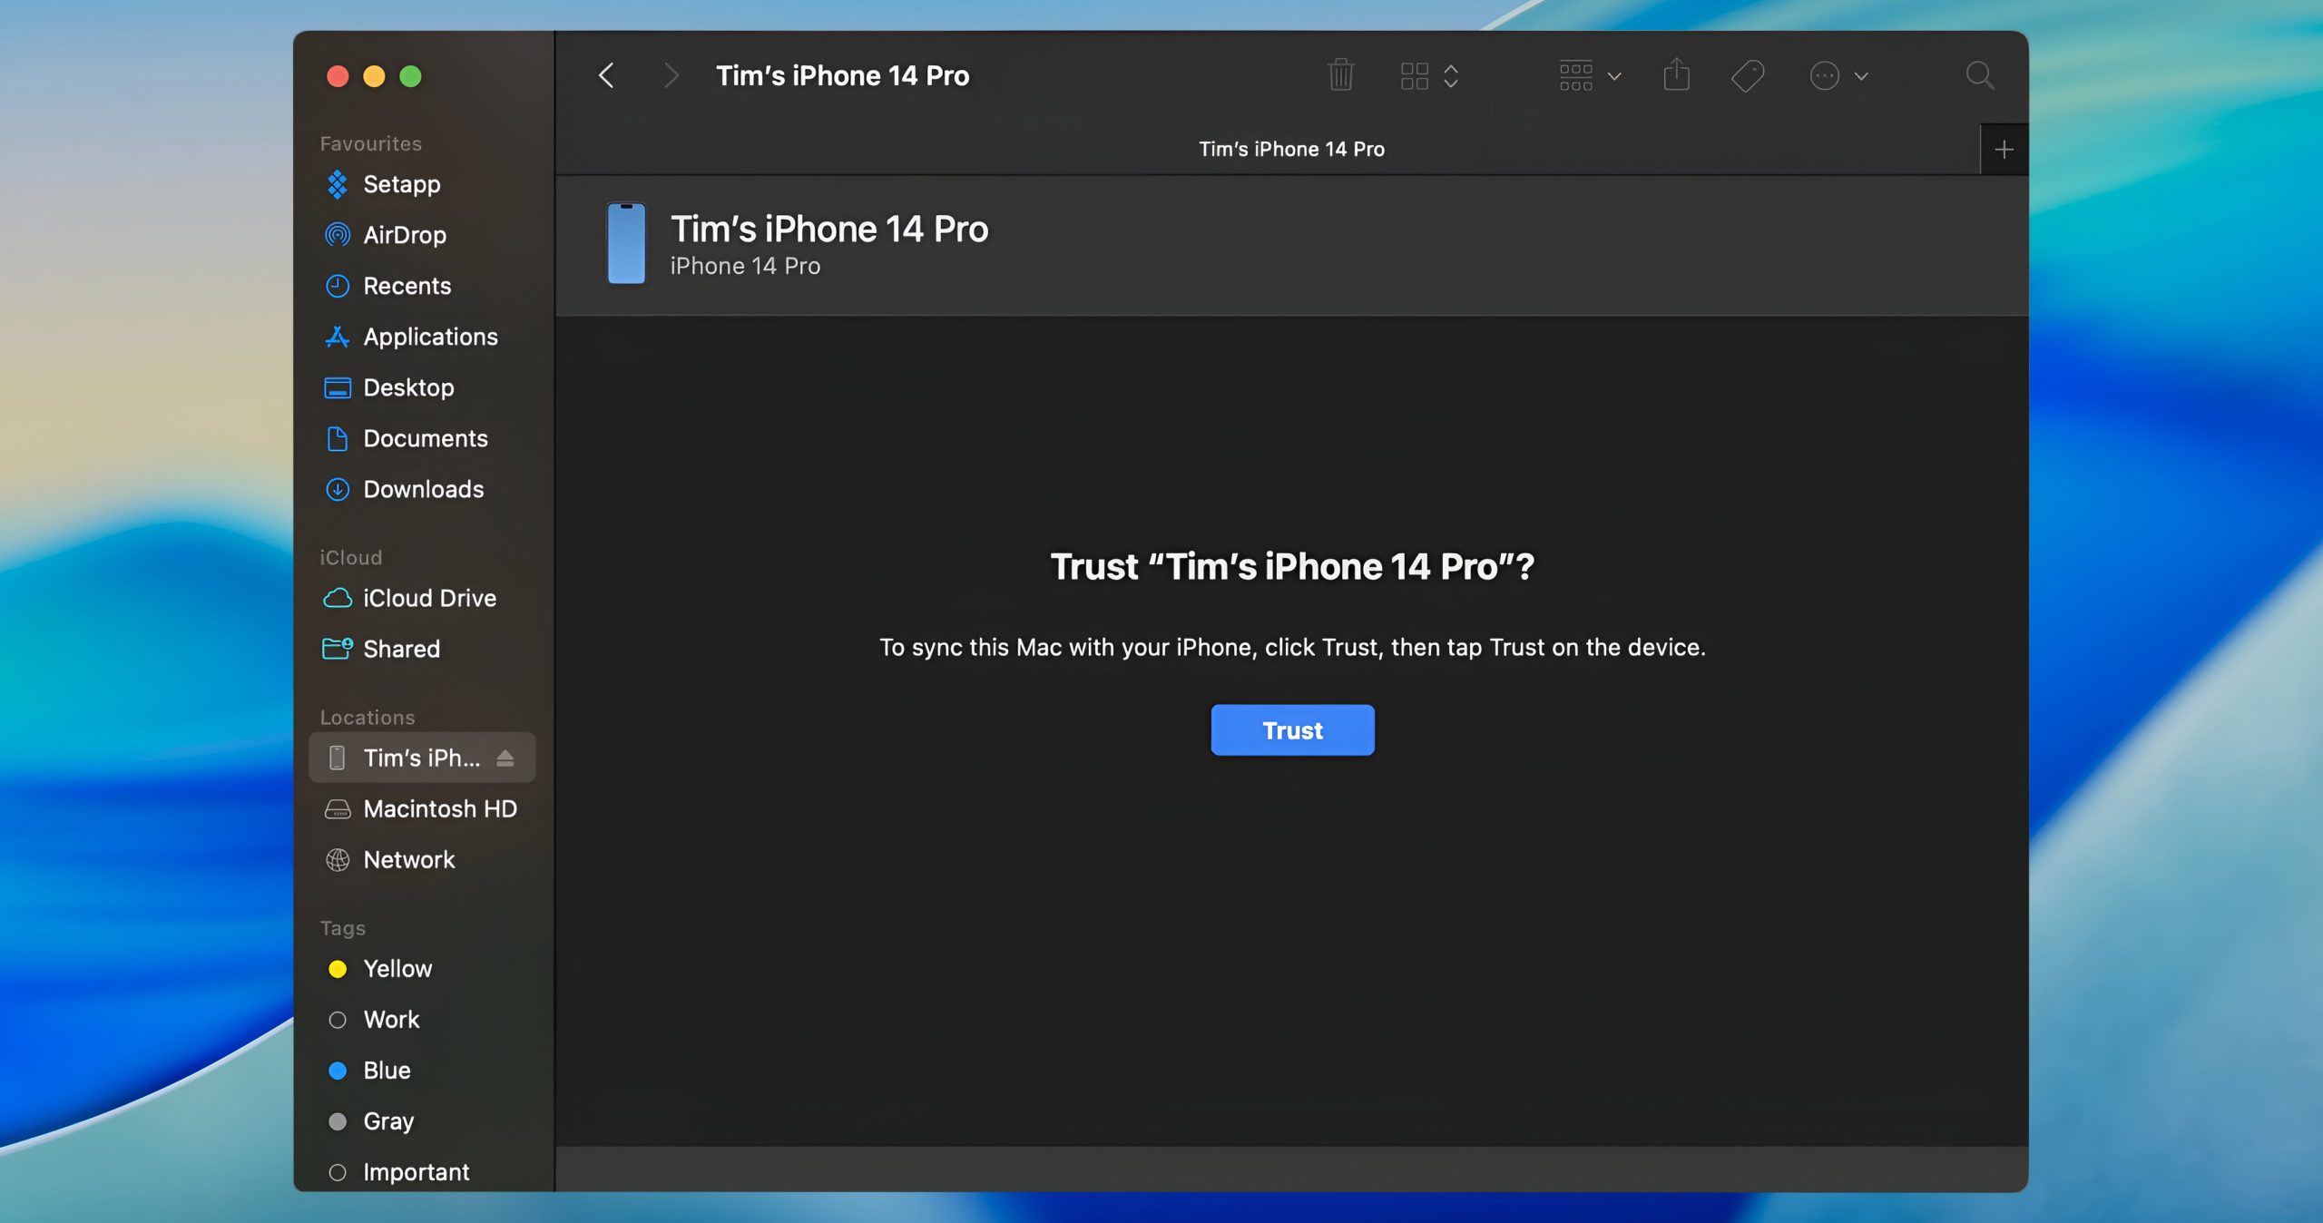
Task: Click the AirDrop radar icon
Action: click(x=338, y=235)
